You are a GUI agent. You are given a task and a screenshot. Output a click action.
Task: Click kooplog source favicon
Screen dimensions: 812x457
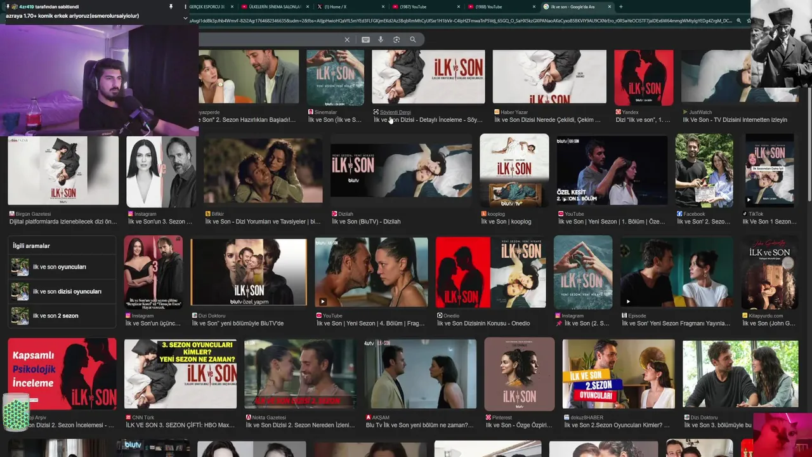click(483, 214)
